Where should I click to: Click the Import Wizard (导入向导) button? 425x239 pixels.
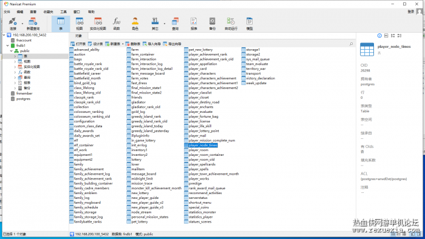(152, 44)
